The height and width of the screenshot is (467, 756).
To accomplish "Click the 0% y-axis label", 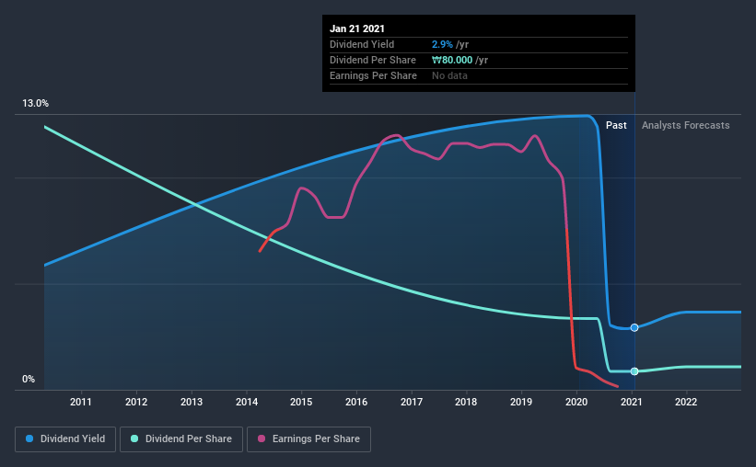I will click(x=29, y=379).
